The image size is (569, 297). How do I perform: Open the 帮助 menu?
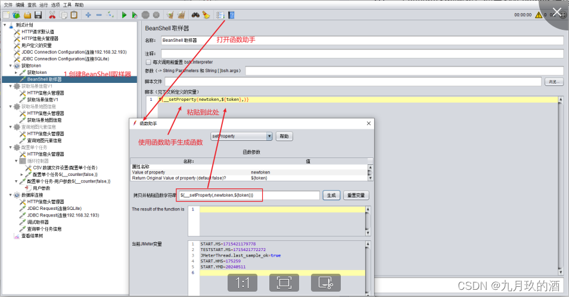[79, 5]
